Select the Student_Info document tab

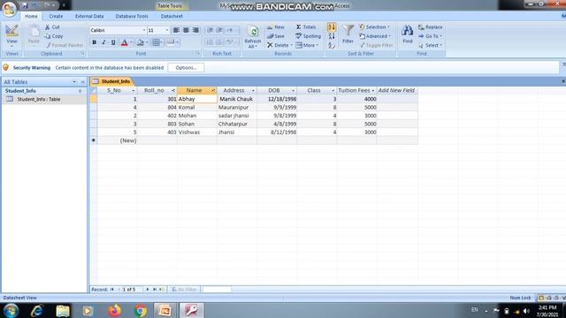click(x=112, y=81)
